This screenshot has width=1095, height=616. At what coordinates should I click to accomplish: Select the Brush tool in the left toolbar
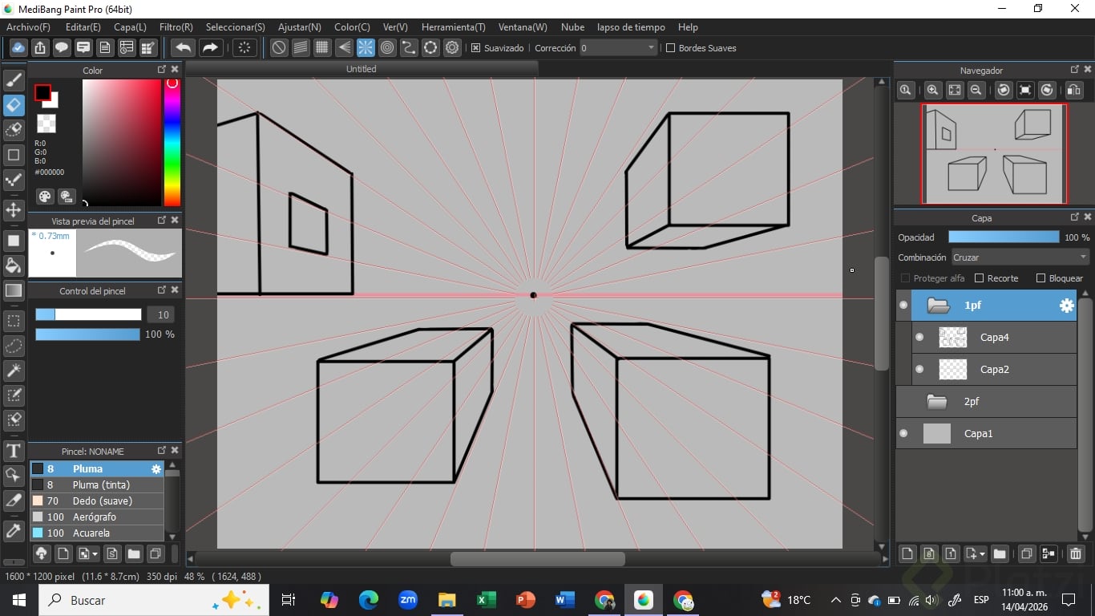14,80
